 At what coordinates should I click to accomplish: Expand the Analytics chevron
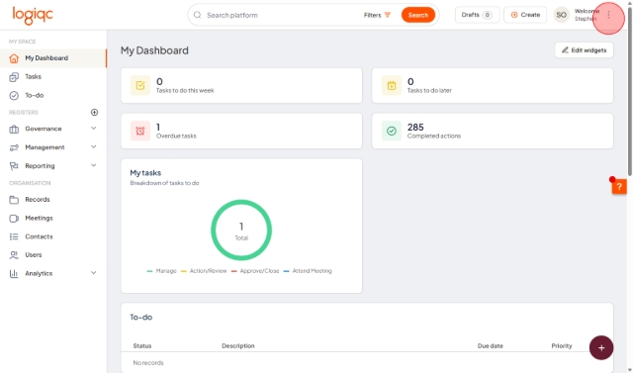pos(94,273)
